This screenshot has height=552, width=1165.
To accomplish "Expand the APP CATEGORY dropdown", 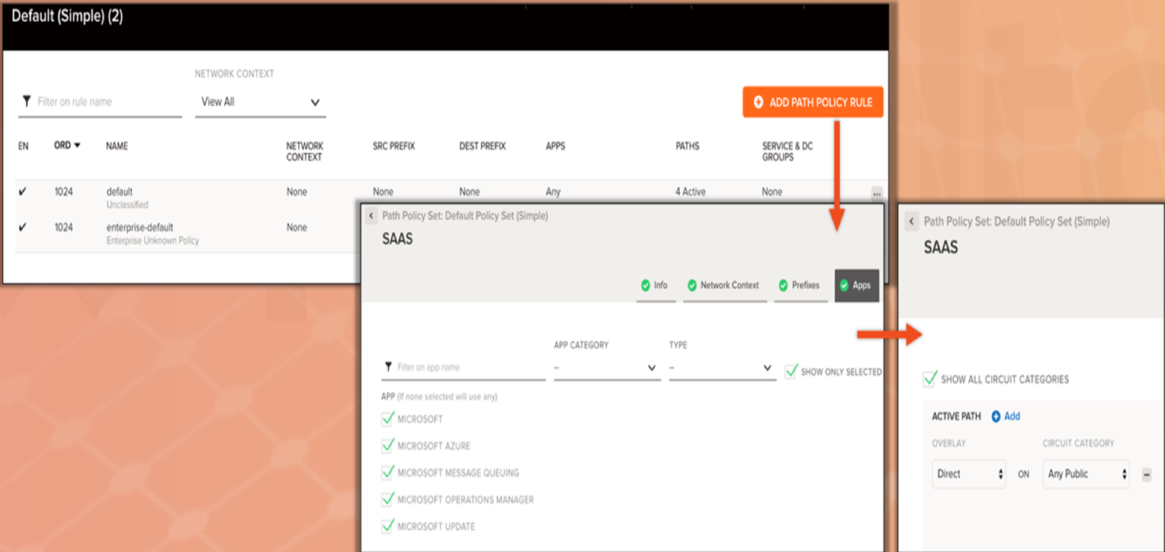I will click(x=607, y=368).
